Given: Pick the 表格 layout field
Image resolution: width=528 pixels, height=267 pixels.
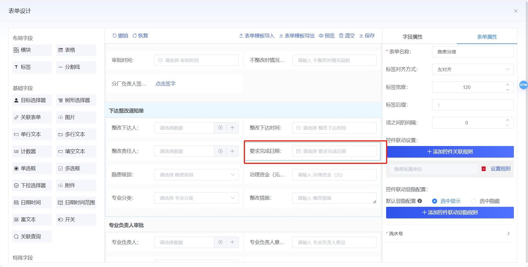Looking at the screenshot, I should [76, 50].
